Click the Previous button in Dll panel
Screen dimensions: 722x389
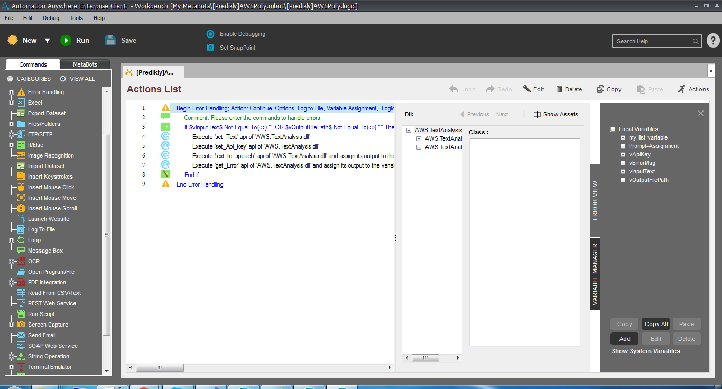(x=474, y=114)
